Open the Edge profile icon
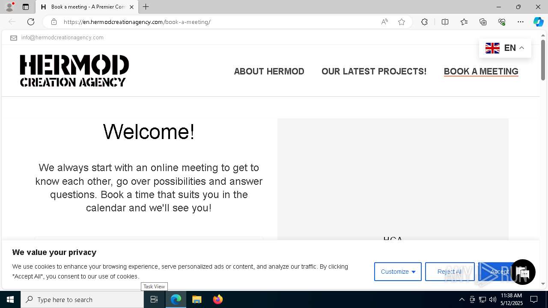Viewport: 548px width, 308px height. [x=9, y=7]
